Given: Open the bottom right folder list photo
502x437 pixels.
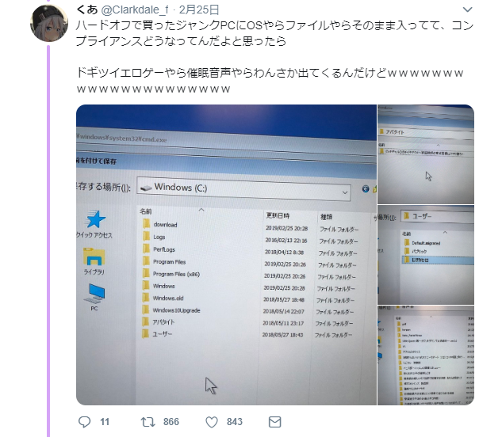Looking at the screenshot, I should coord(426,355).
